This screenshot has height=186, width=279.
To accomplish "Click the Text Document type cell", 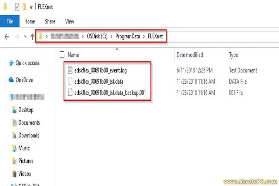I will (x=243, y=70).
